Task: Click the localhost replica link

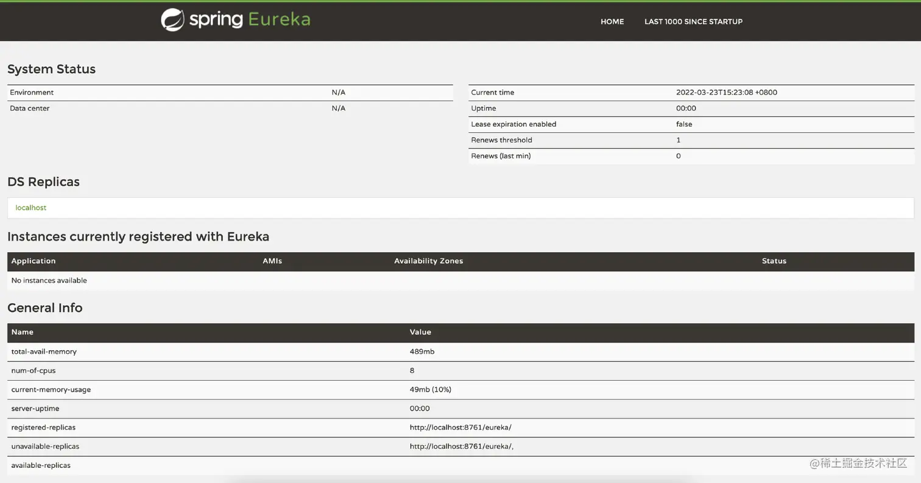Action: [x=31, y=208]
